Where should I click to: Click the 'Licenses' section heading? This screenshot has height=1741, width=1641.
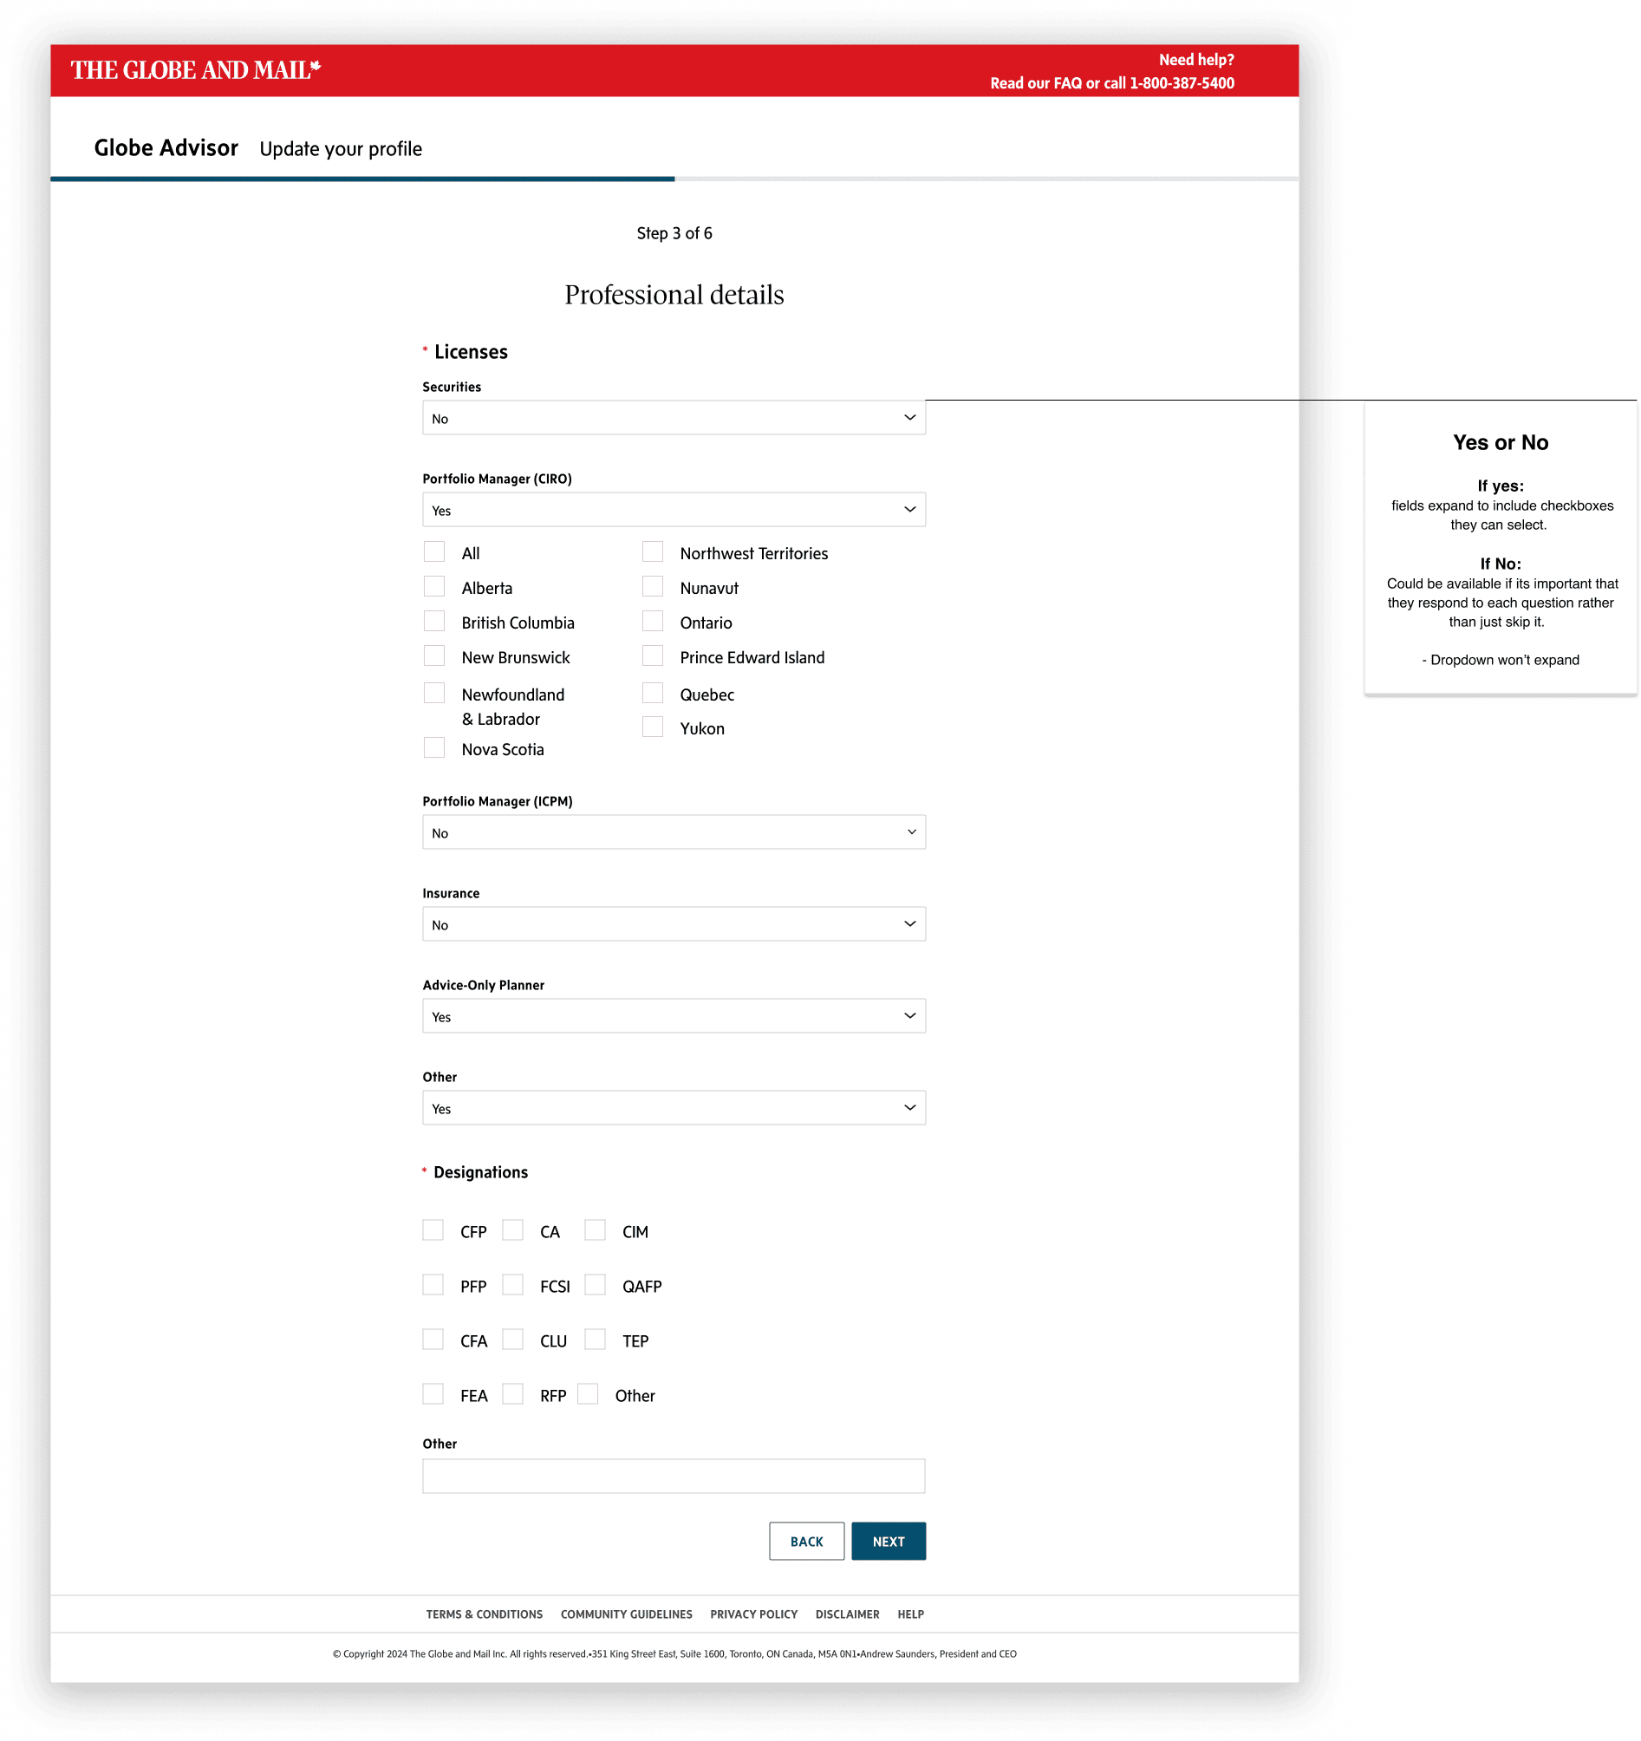pyautogui.click(x=470, y=351)
